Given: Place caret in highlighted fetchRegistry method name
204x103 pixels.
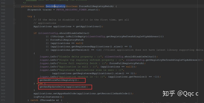Looking at the screenshot, I should coord(56,6).
